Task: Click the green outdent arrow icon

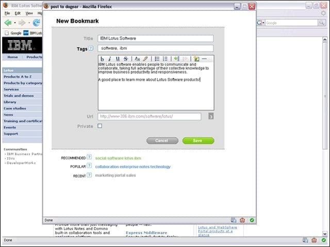Action: pyautogui.click(x=176, y=59)
